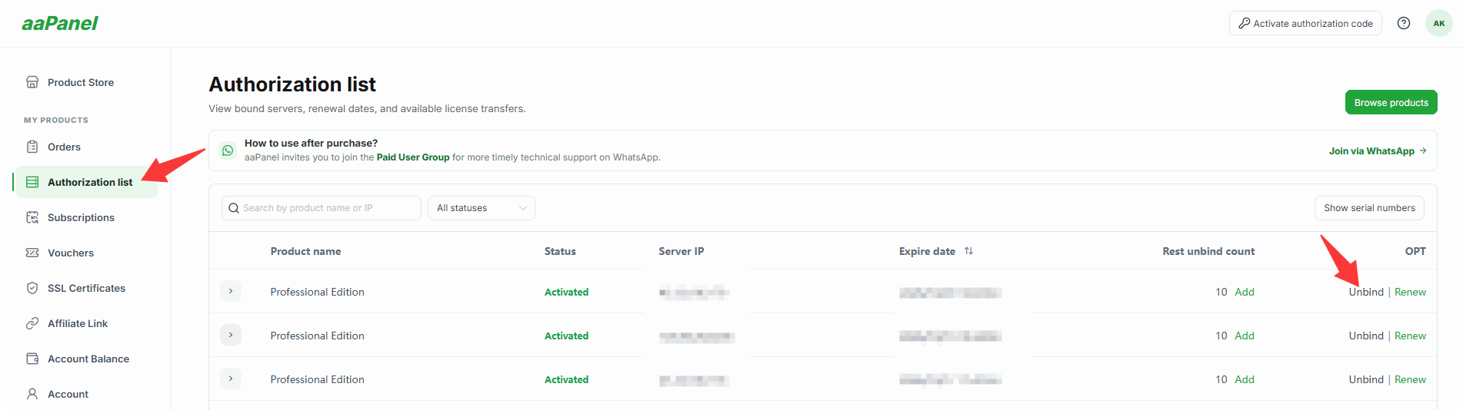Unbind the first Professional Edition license

pos(1366,292)
